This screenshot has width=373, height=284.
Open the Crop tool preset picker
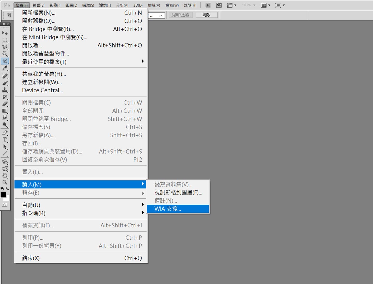[9, 15]
